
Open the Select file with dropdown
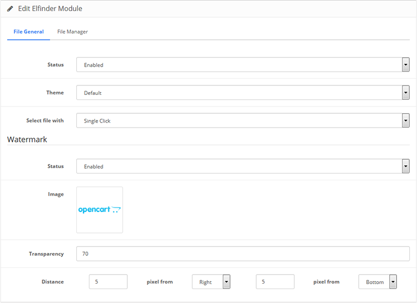242,120
